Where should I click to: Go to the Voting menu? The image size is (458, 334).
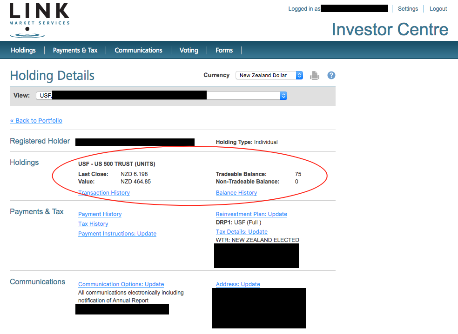pyautogui.click(x=189, y=50)
